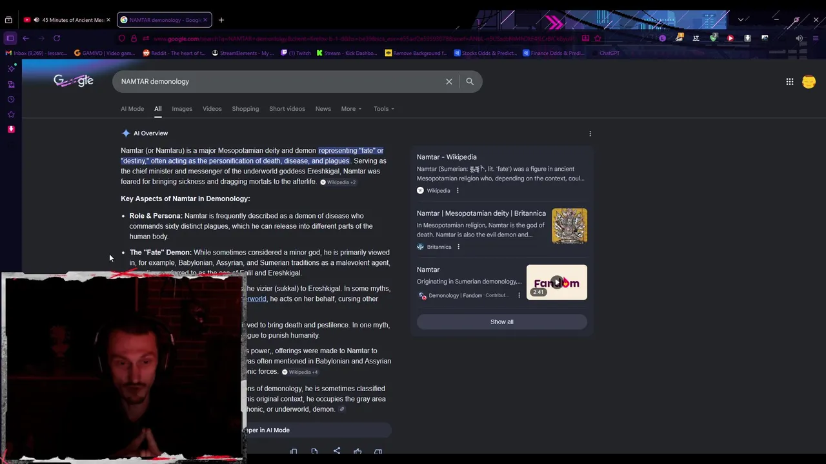Open the Fandom video thumbnail 2:41
The width and height of the screenshot is (826, 464).
click(x=557, y=282)
